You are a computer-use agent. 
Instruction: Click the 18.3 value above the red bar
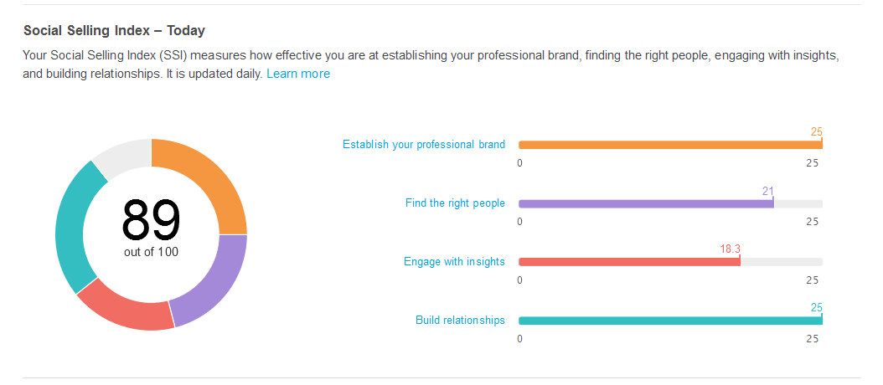click(x=730, y=249)
